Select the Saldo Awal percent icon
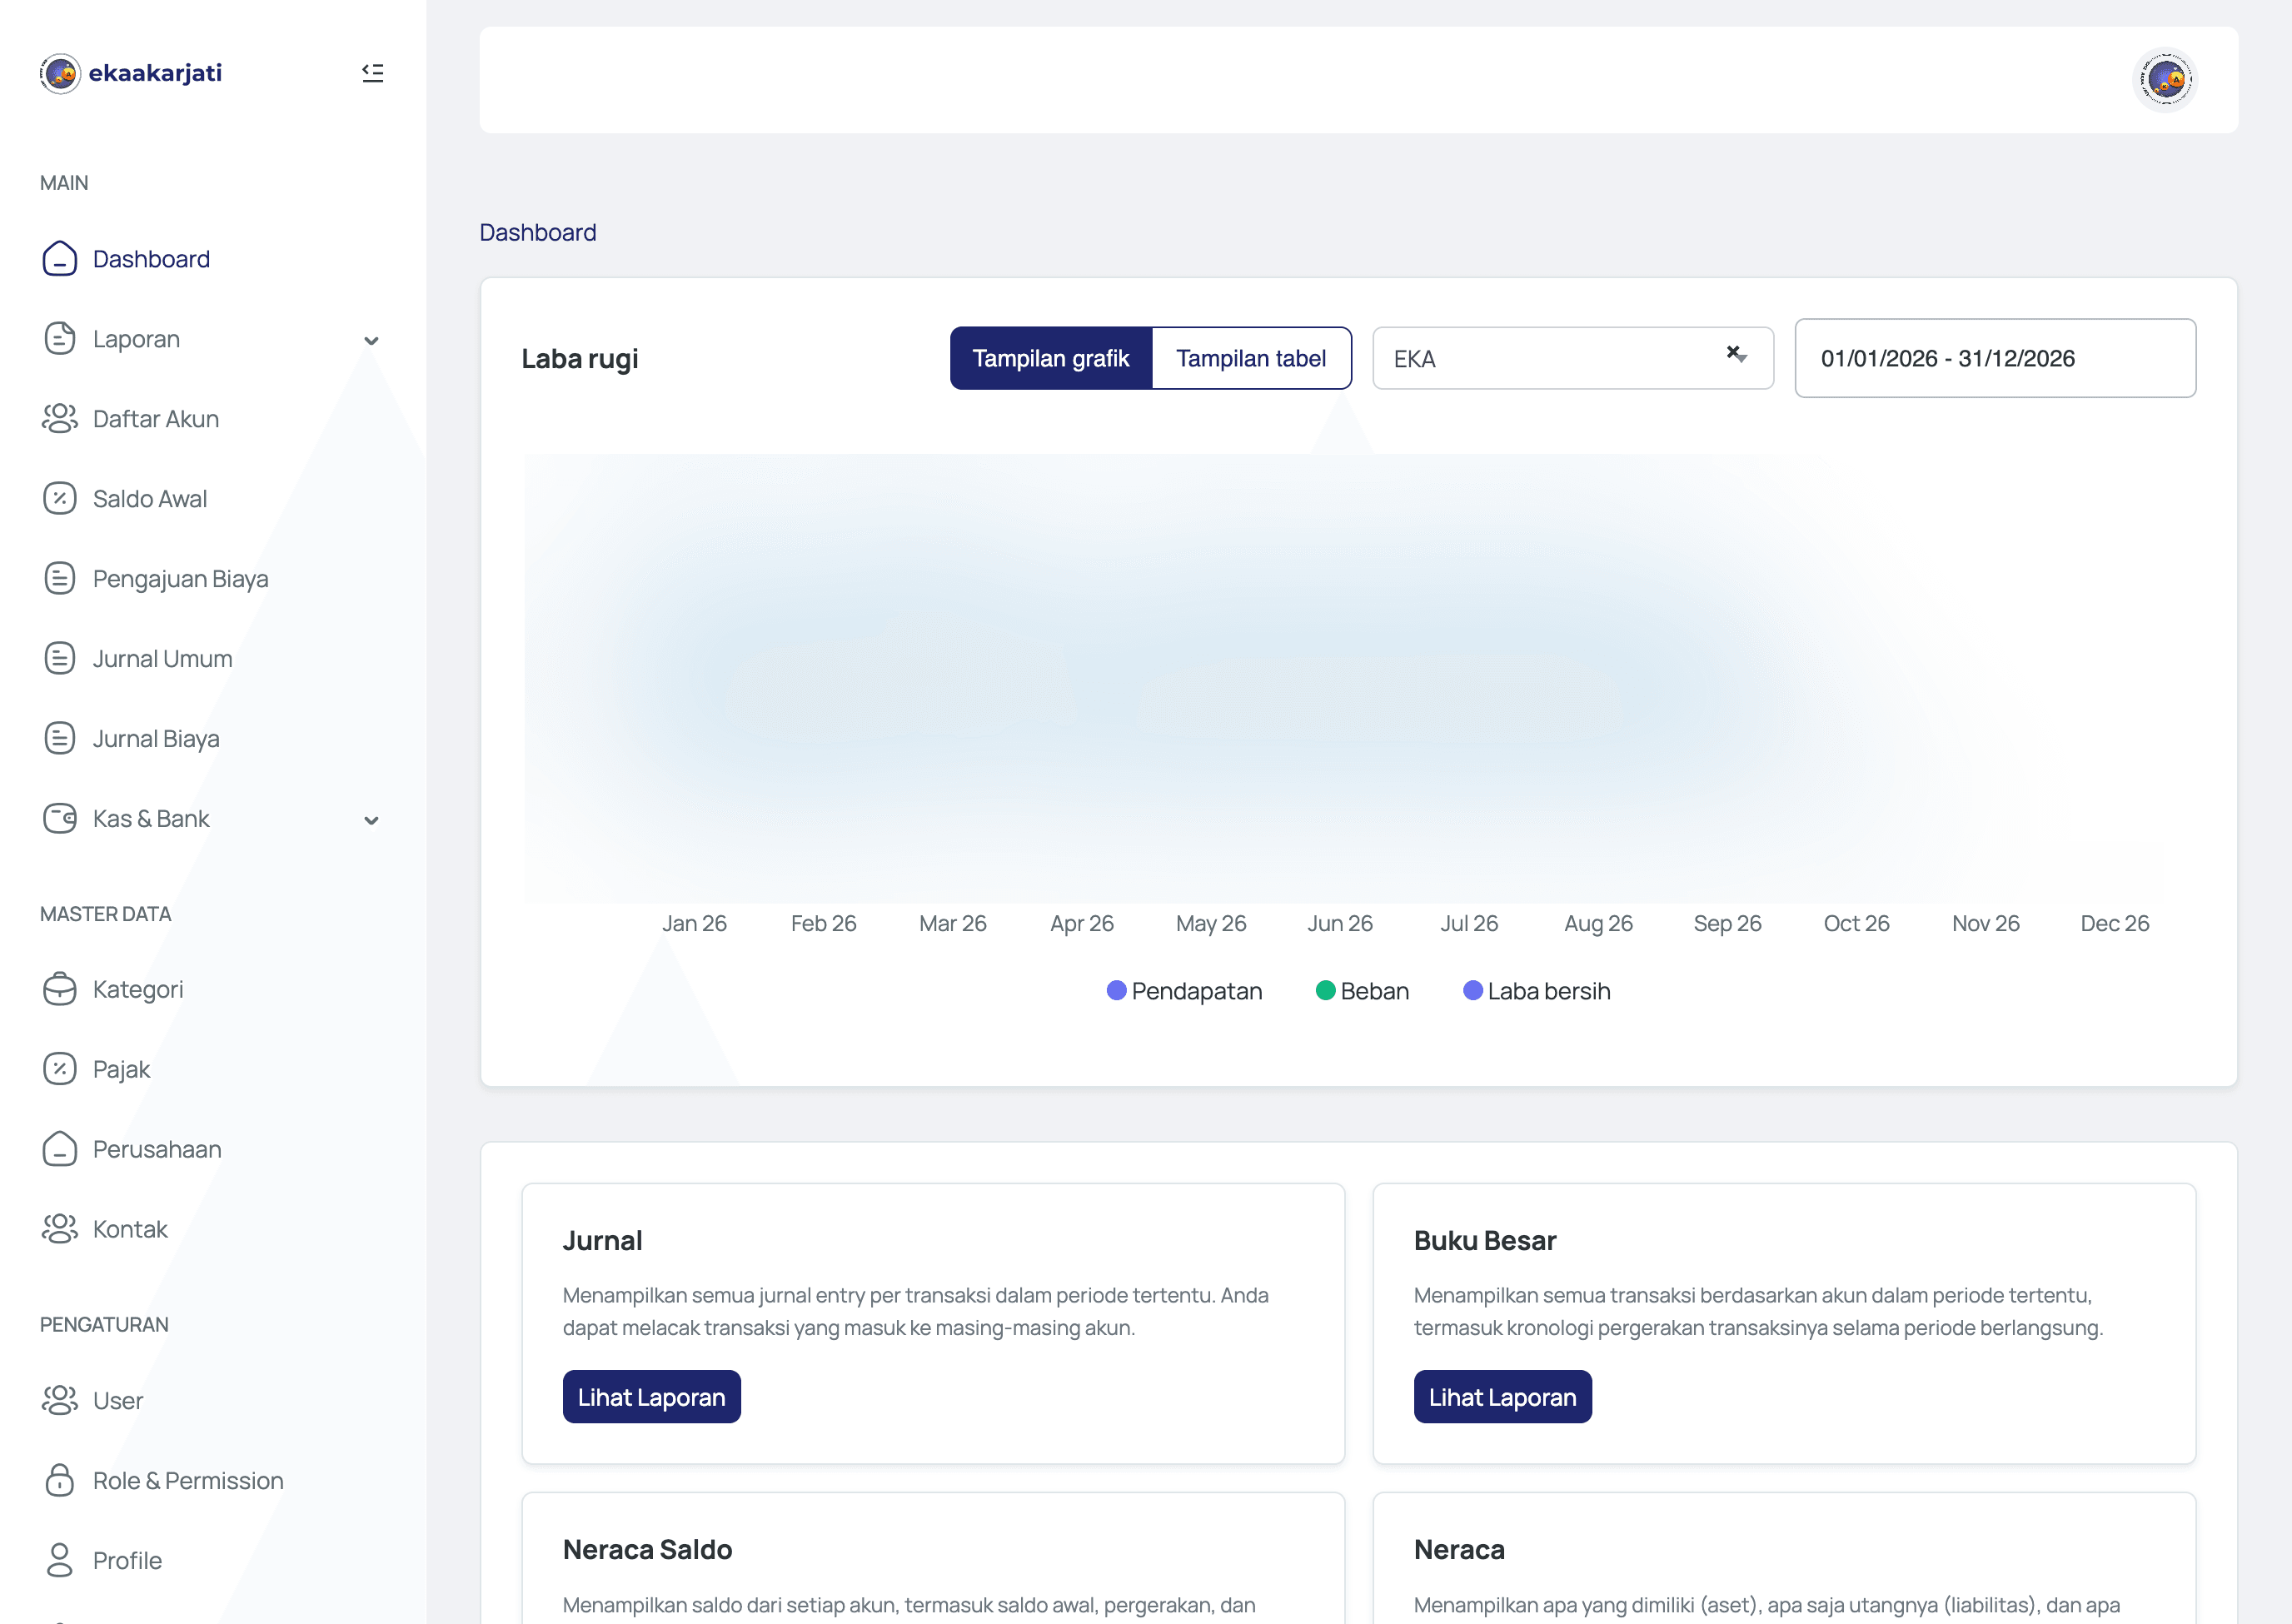 (60, 499)
